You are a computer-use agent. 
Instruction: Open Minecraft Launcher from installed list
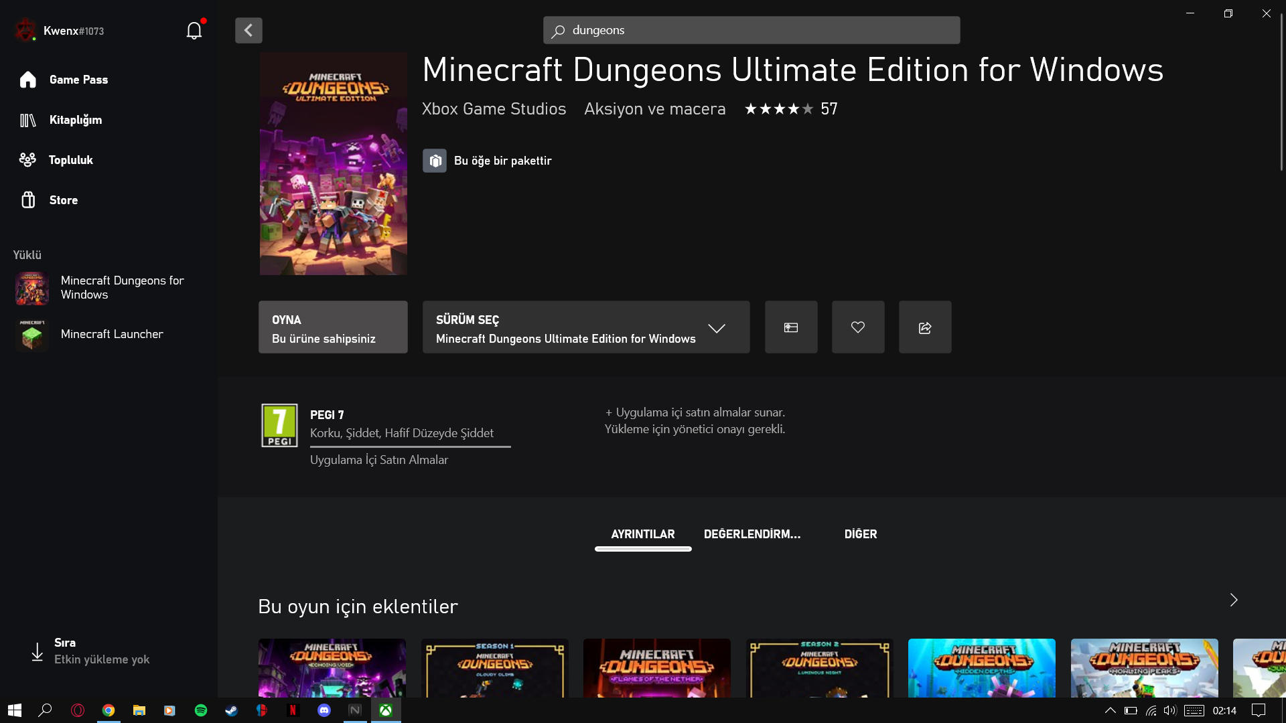pyautogui.click(x=111, y=334)
